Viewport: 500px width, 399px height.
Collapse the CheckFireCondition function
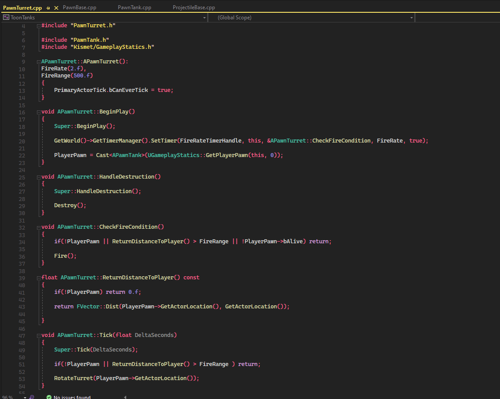(x=39, y=227)
